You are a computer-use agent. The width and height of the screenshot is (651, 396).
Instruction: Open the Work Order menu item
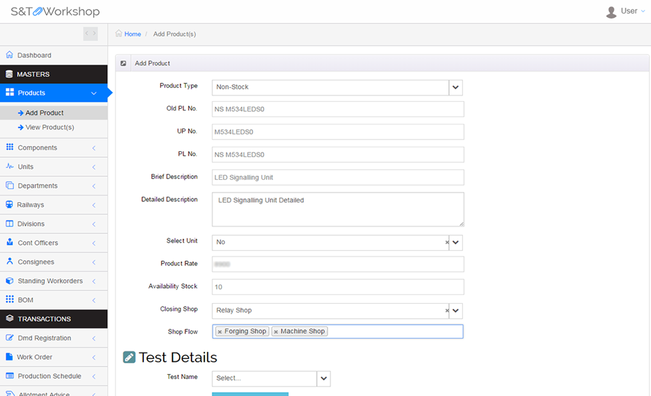[x=54, y=357]
